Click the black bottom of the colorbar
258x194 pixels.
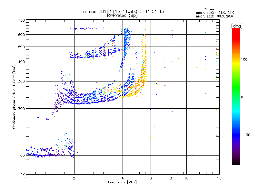pyautogui.click(x=236, y=163)
